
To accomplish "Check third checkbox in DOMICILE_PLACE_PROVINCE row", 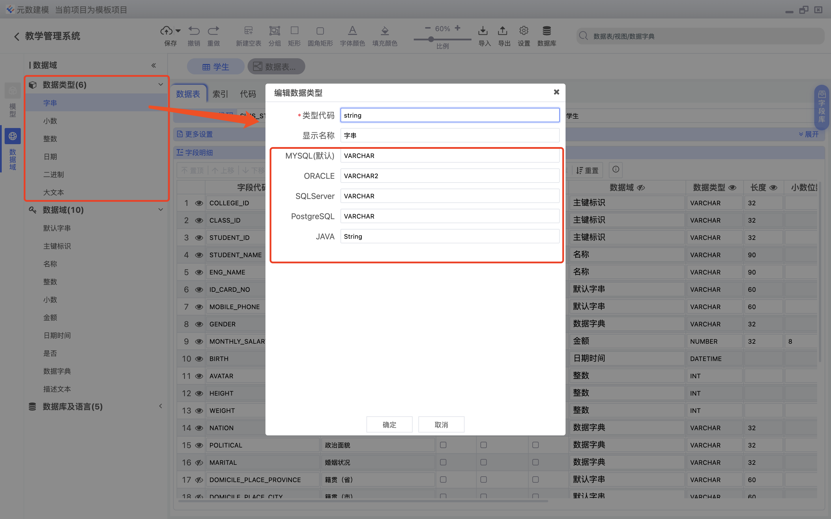I will coord(535,479).
